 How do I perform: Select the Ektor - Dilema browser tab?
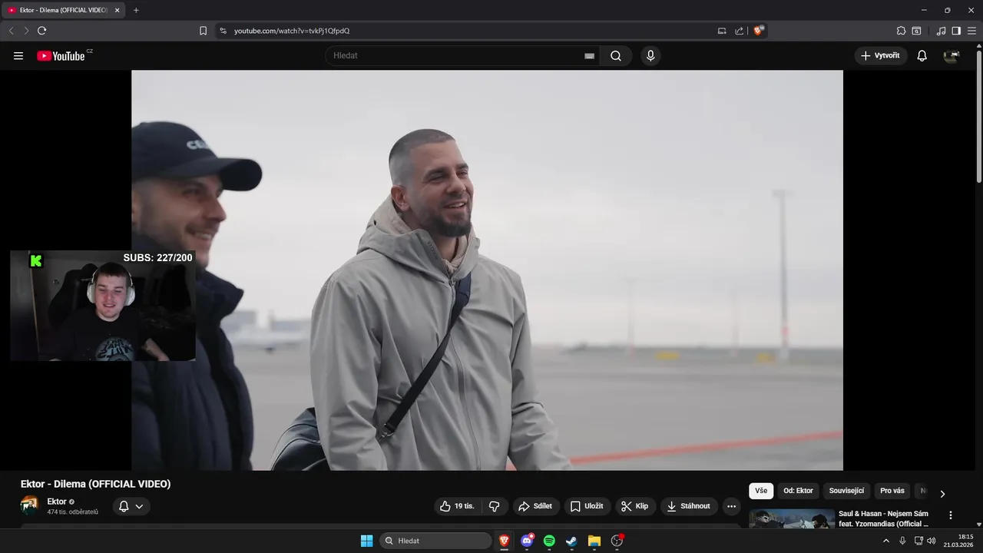click(65, 10)
